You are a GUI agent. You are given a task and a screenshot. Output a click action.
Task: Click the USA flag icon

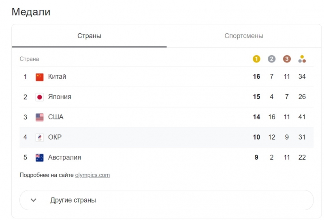tap(39, 117)
